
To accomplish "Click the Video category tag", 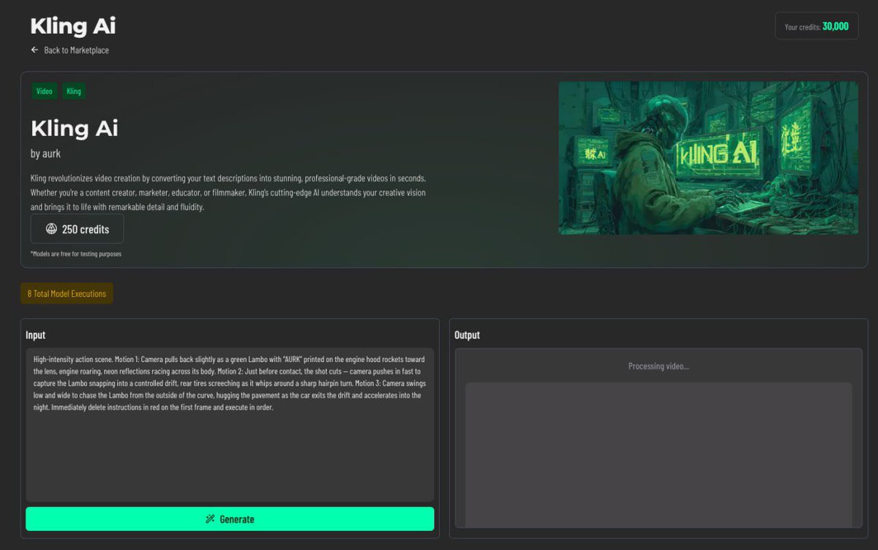I will (x=44, y=91).
